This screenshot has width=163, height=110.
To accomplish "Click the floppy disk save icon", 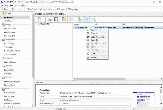I will [56, 19].
